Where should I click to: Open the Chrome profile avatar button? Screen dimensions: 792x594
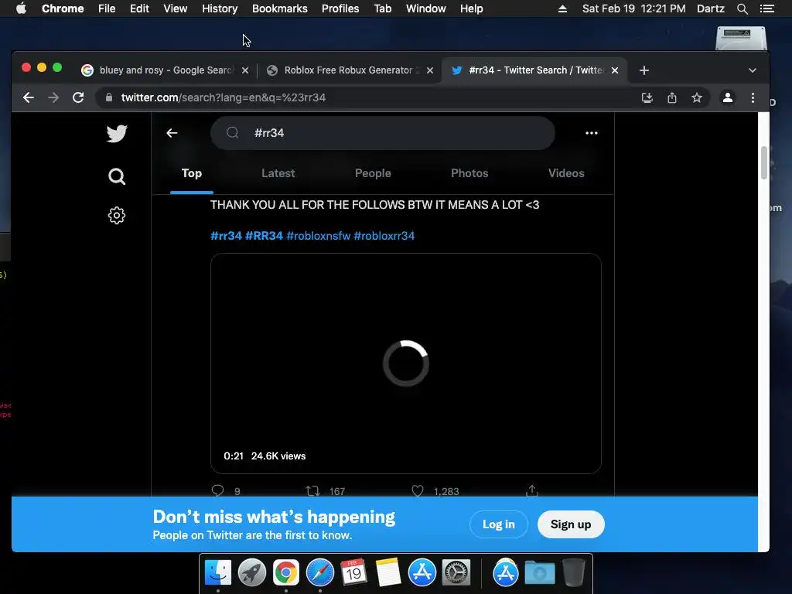point(727,97)
